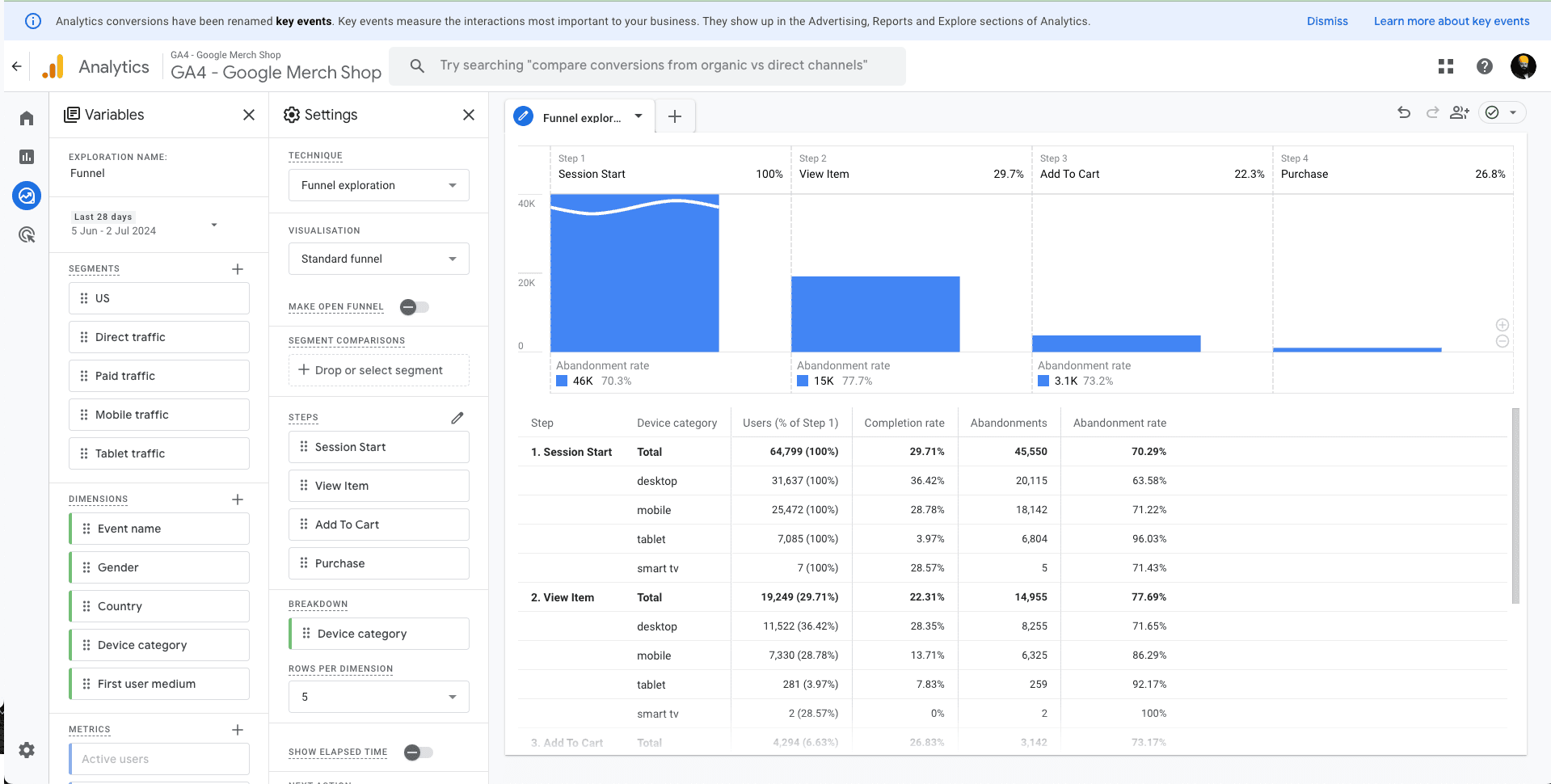The image size is (1551, 784).
Task: Click the 46K abandonment color swatch
Action: click(x=562, y=381)
